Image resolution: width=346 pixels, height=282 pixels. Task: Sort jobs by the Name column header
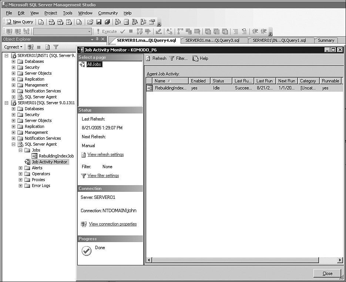(x=170, y=81)
